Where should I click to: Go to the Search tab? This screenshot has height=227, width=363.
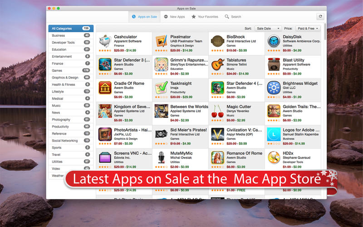(233, 17)
